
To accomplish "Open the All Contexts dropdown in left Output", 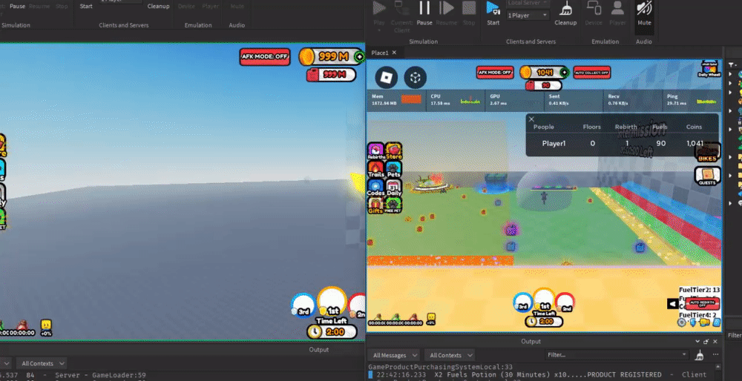I will point(42,363).
